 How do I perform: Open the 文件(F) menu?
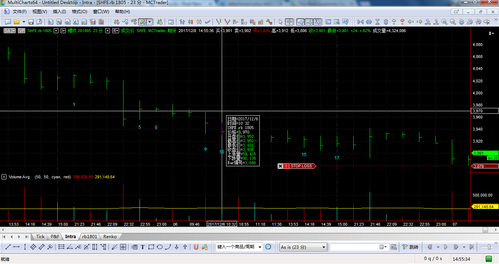coord(20,12)
